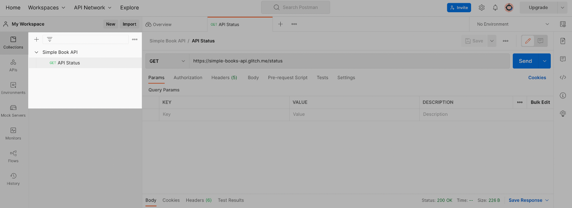Screen dimensions: 572x208
Task: Select the response Cookies tab
Action: click(x=171, y=200)
